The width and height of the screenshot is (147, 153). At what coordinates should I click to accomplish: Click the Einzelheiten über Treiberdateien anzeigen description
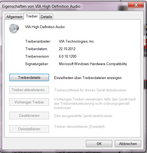point(88,78)
